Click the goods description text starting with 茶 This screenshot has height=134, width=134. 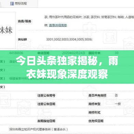pos(89,17)
